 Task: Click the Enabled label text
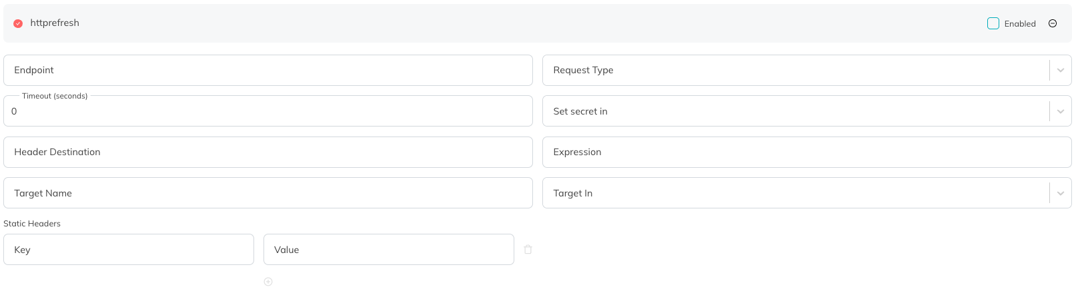[x=1020, y=24]
